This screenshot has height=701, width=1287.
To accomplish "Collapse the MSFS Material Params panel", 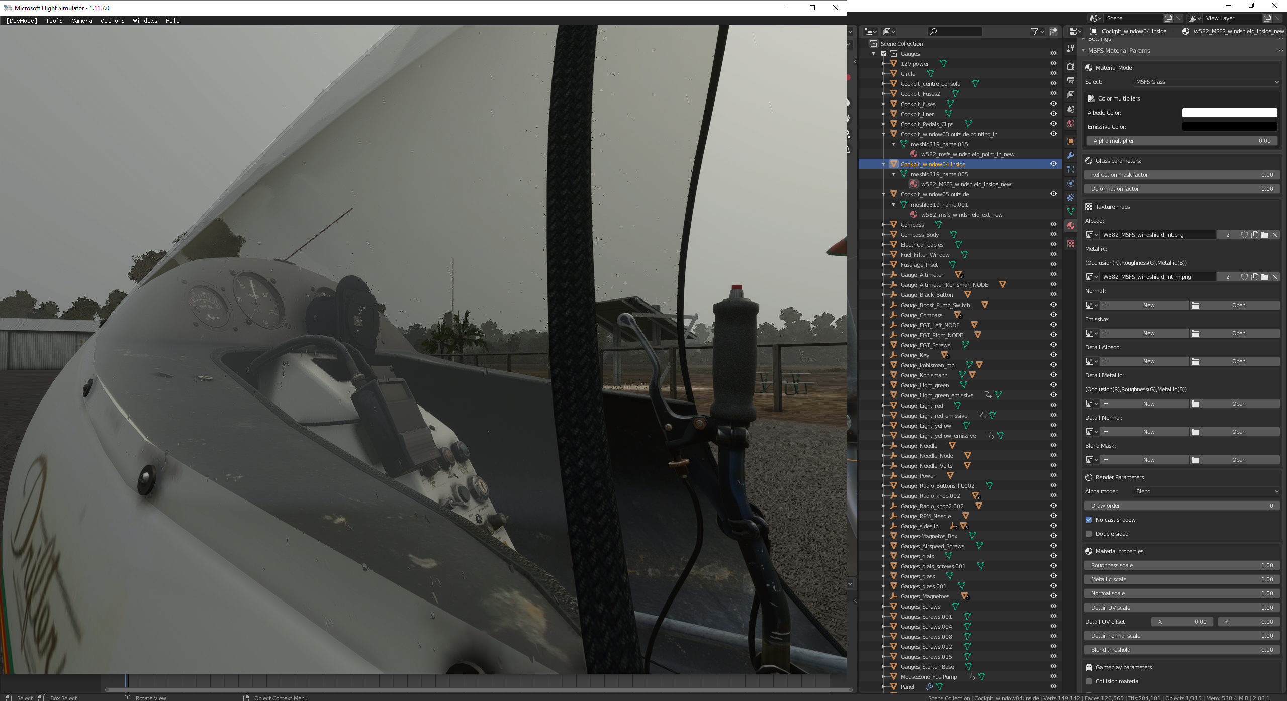I will [x=1084, y=50].
